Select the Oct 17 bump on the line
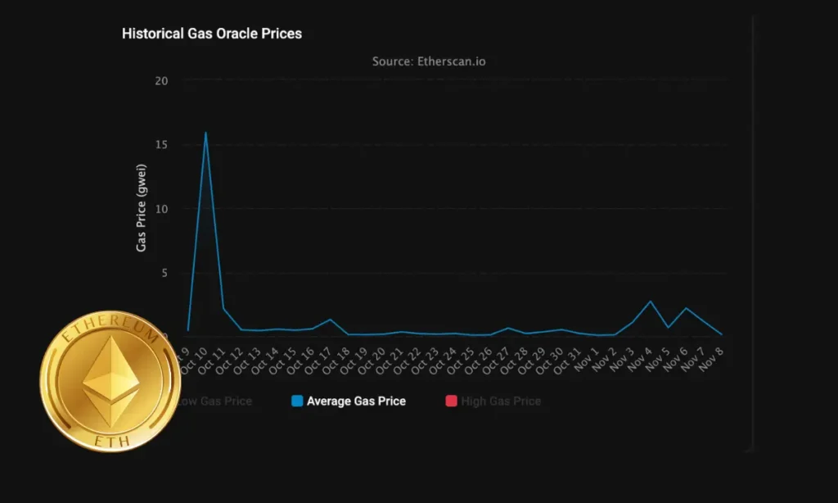The height and width of the screenshot is (503, 838). tap(330, 319)
